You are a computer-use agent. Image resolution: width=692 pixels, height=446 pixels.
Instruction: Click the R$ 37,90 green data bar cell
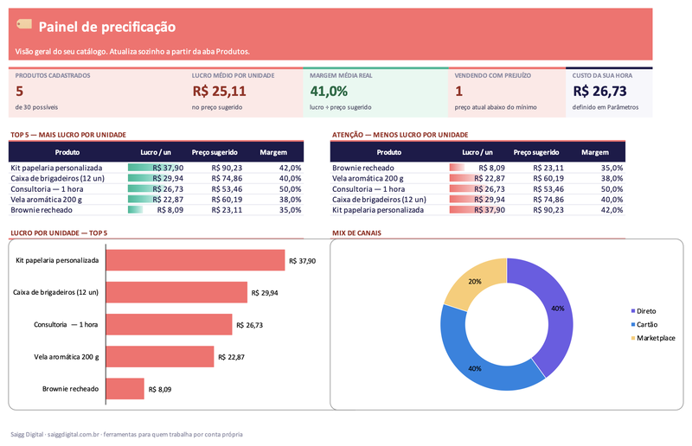156,168
